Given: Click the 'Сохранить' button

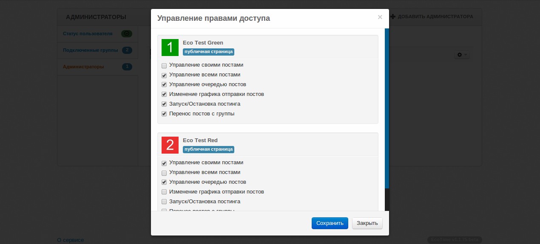Looking at the screenshot, I should (330, 223).
